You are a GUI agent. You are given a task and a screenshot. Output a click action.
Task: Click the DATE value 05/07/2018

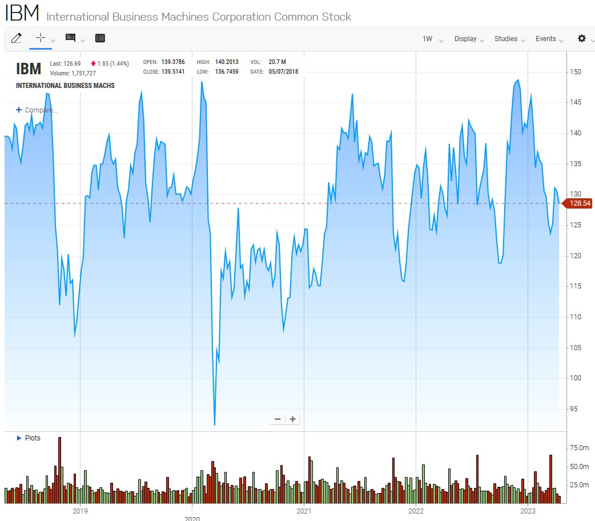(x=283, y=72)
